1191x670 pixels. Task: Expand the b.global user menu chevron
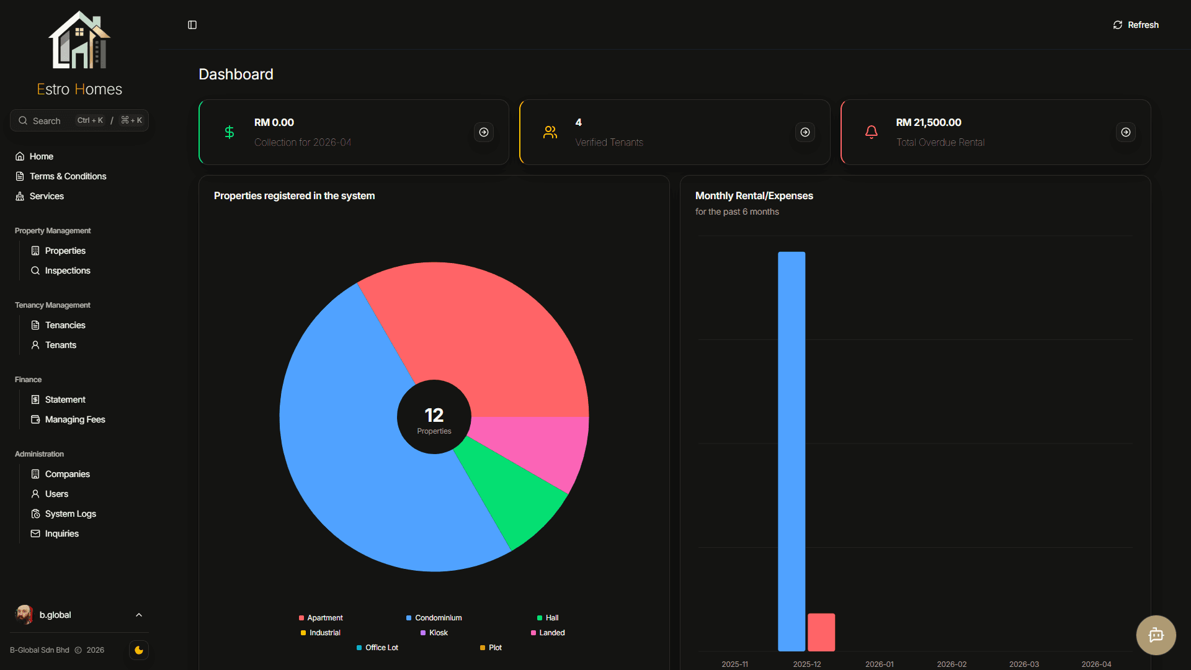click(139, 615)
